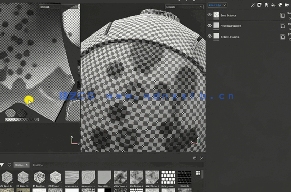Image resolution: width=291 pixels, height=192 pixels.
Task: Choose the dark cloudy grunge thumbnail
Action: 120,178
